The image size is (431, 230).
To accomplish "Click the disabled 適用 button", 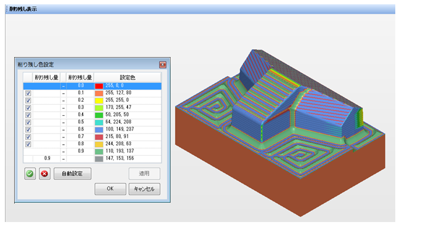I will coord(144,174).
